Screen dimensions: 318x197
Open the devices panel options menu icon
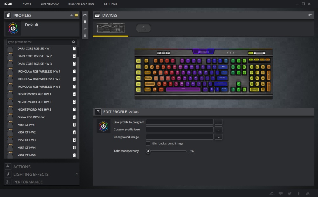[x=310, y=15]
